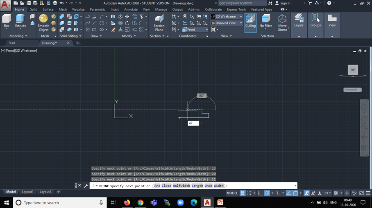Click the Close option in command line
Screen dimensions: 372x208
tap(166, 186)
